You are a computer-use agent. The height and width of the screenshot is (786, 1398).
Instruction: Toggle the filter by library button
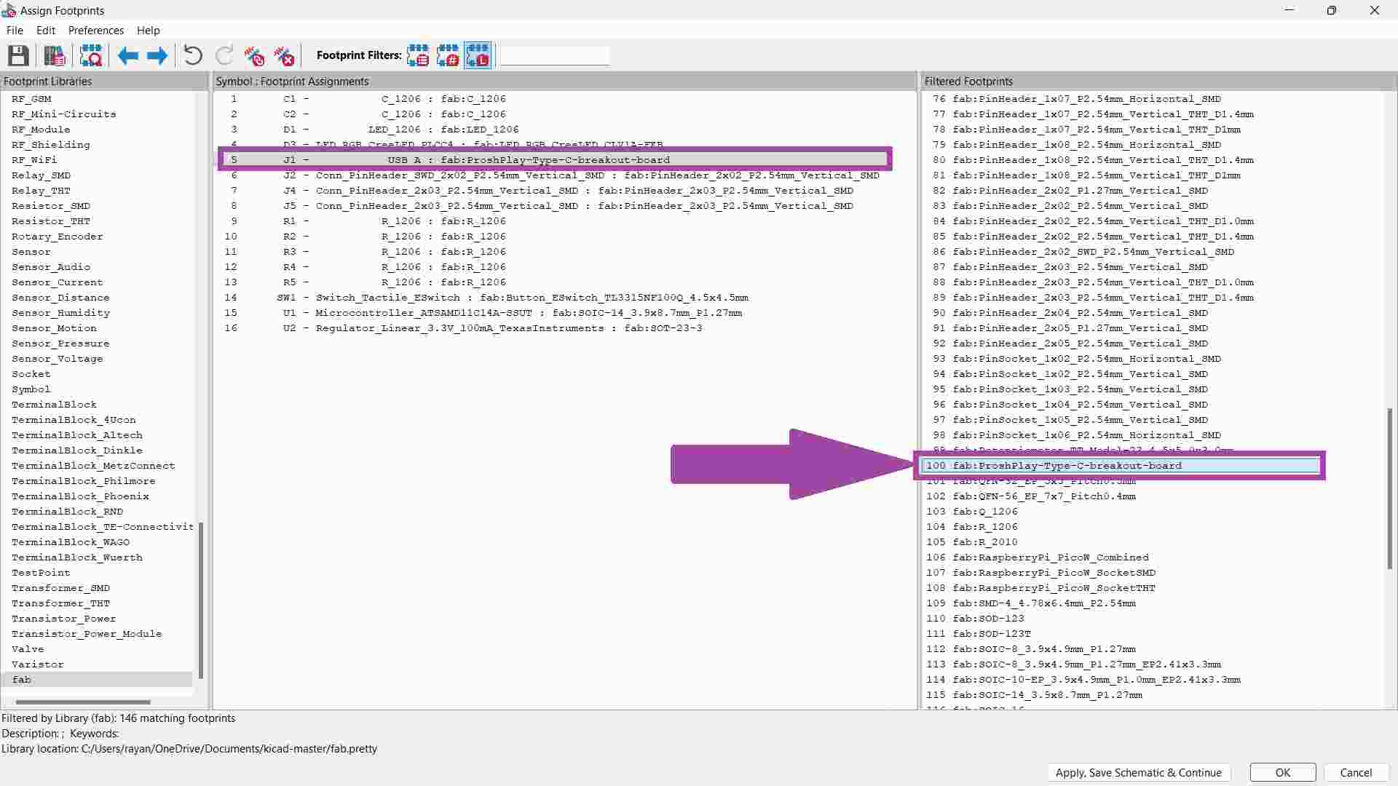click(x=478, y=56)
